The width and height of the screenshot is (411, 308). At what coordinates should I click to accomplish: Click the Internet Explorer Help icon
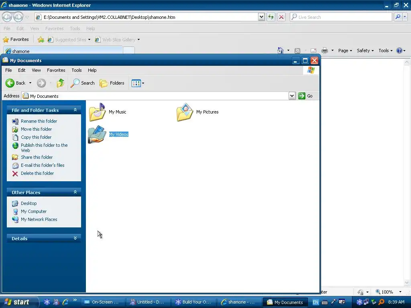click(399, 51)
